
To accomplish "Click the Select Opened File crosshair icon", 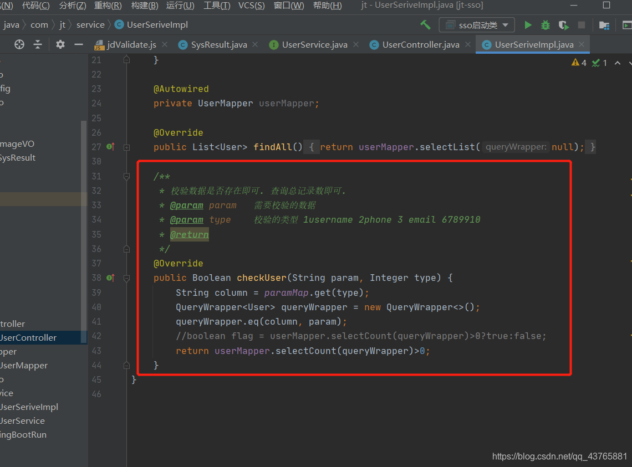I will click(x=19, y=44).
